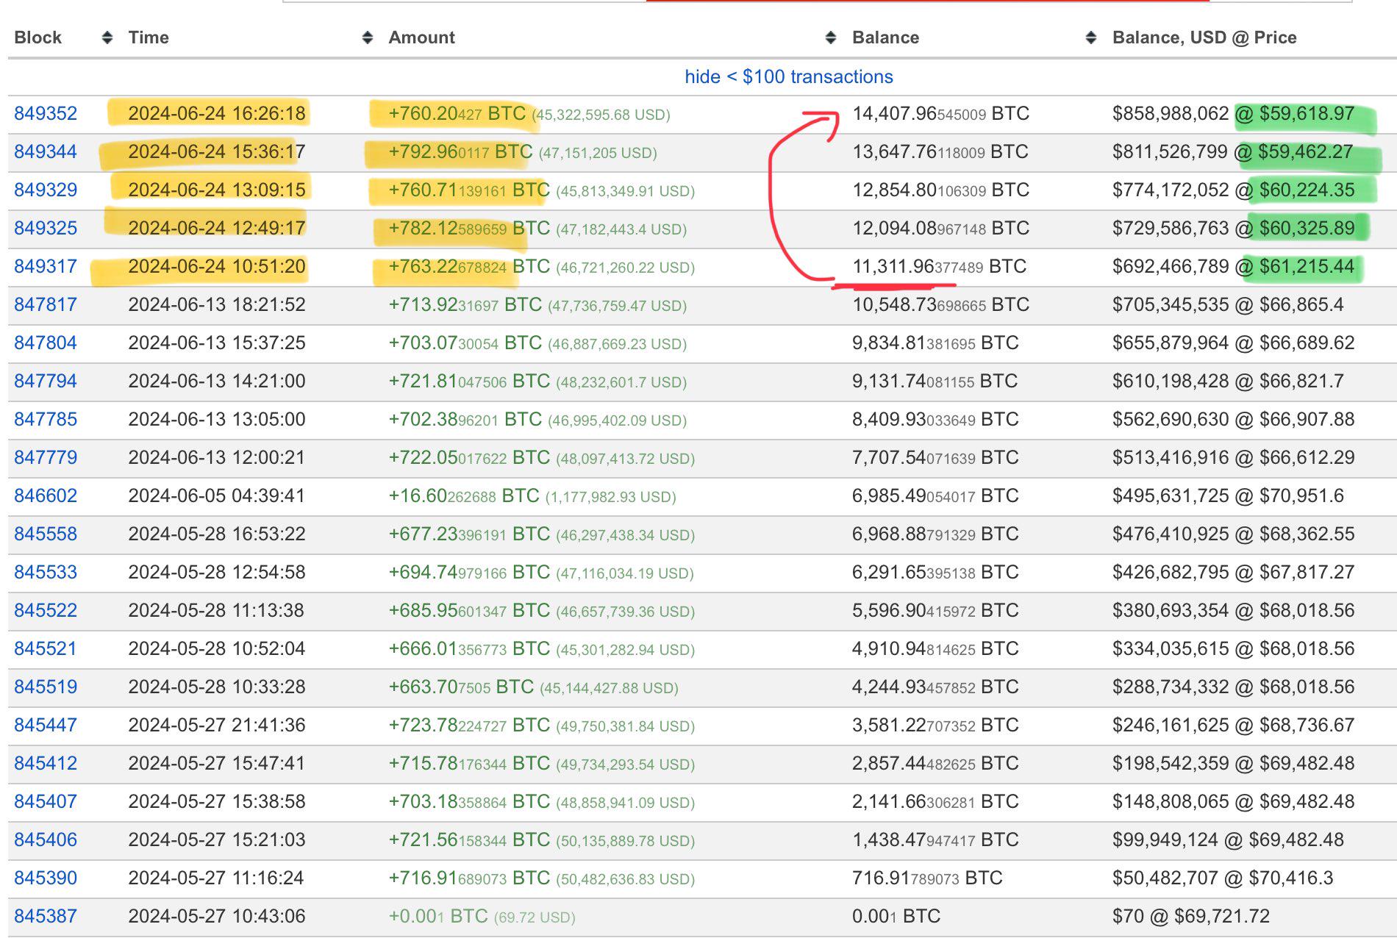Open block 847779 link
1397x938 pixels.
46,458
